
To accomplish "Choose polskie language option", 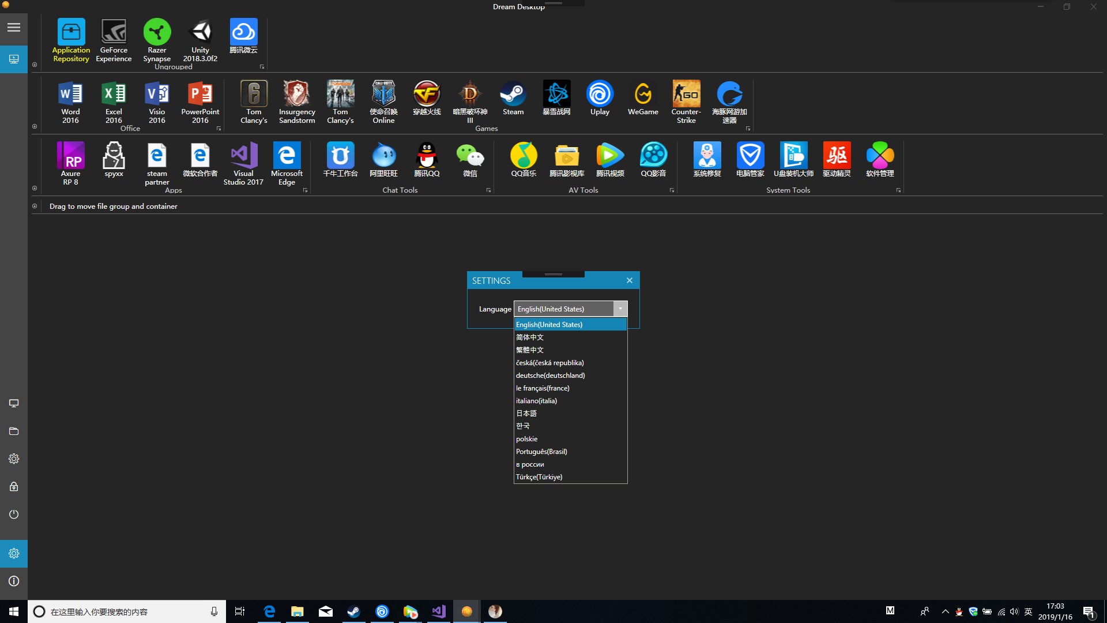I will click(570, 439).
